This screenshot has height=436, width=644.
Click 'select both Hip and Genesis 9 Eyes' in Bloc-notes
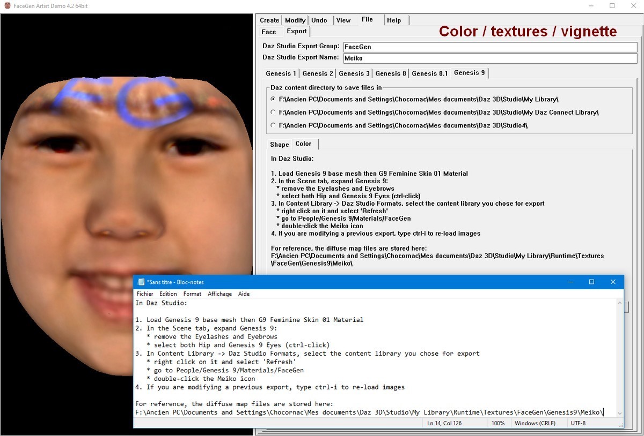click(238, 345)
